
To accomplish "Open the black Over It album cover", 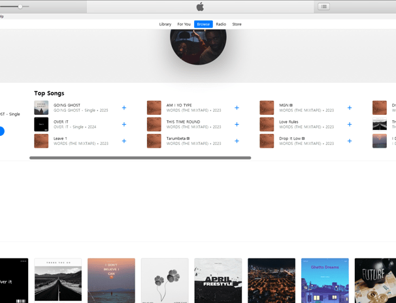I will click(x=14, y=281).
